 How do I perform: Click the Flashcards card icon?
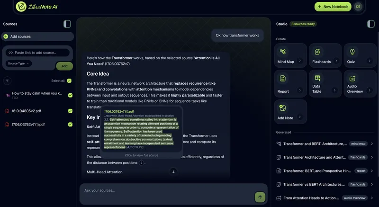[317, 52]
